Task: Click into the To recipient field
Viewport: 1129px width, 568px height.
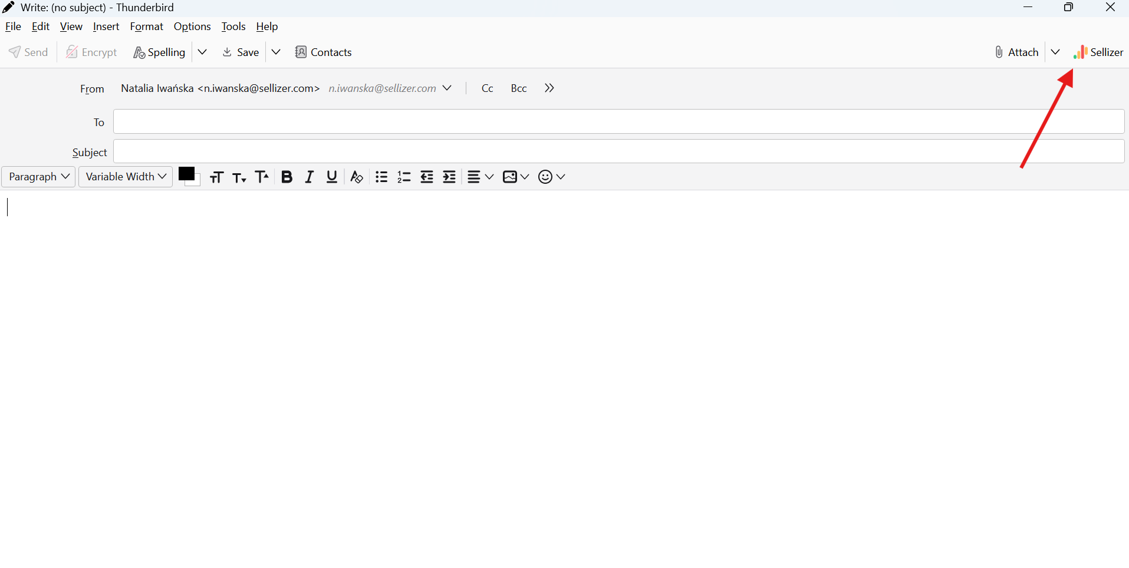Action: [619, 121]
